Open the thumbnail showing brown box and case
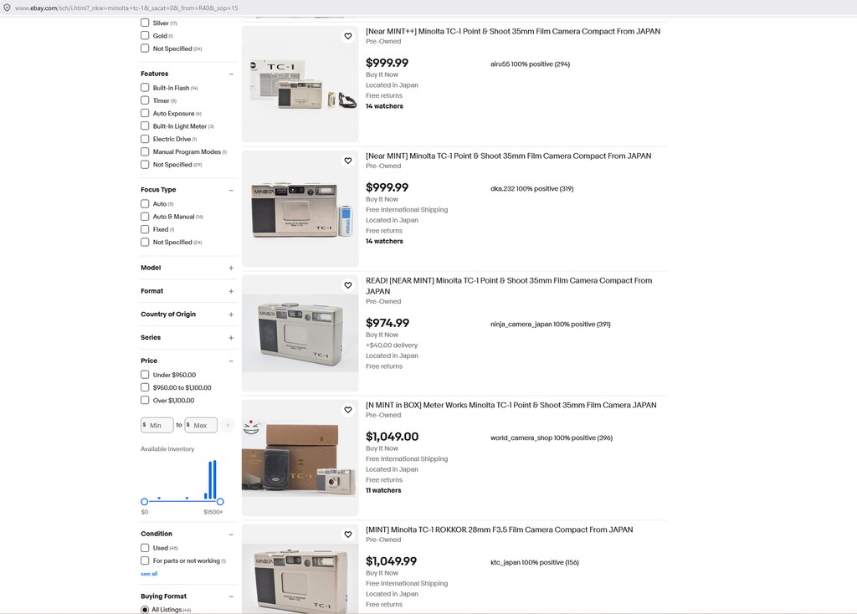 (x=300, y=458)
